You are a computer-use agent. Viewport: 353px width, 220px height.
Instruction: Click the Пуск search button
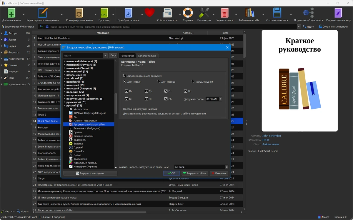[x=113, y=56]
